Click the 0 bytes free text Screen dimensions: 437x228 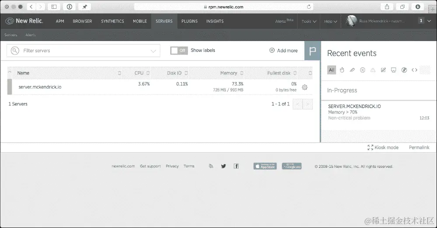click(x=286, y=90)
